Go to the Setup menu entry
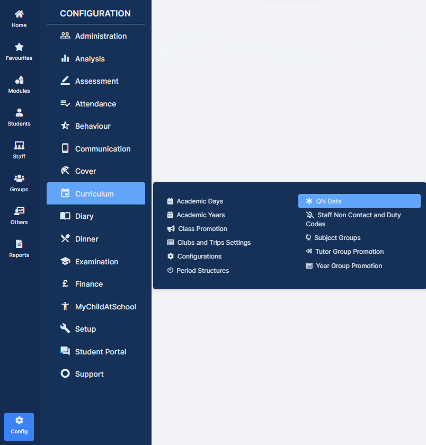The height and width of the screenshot is (445, 426). tap(96, 329)
